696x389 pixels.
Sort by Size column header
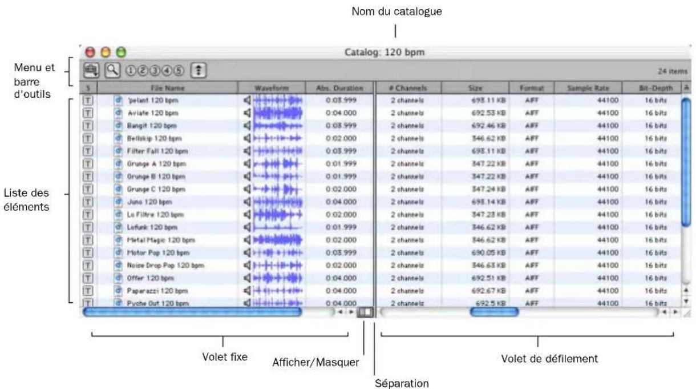[x=476, y=88]
